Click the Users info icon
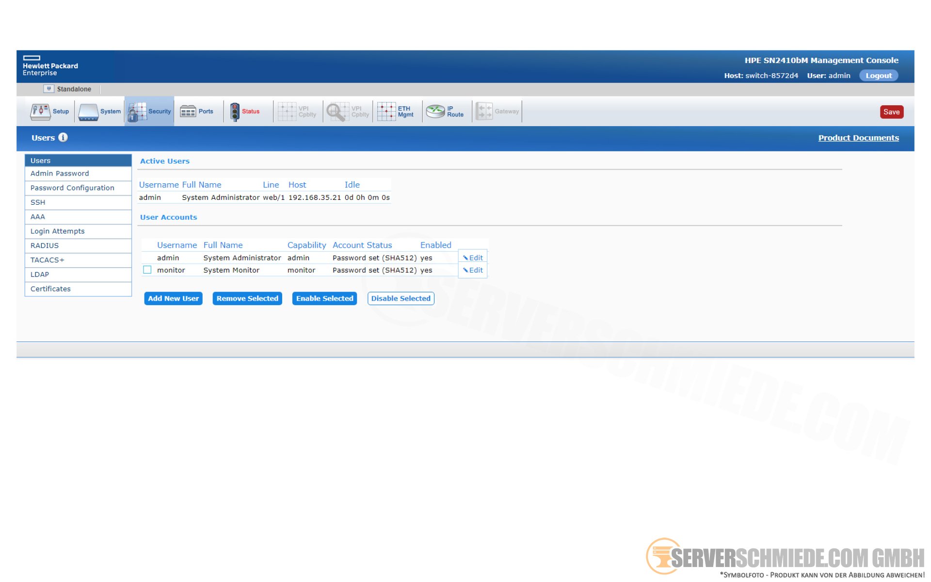931x582 pixels. (63, 137)
